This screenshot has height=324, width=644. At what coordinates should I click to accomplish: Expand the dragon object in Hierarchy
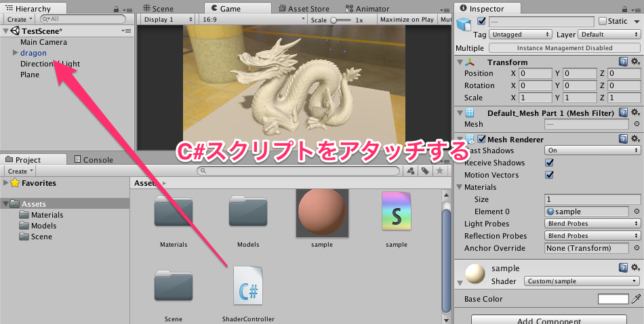click(x=15, y=53)
